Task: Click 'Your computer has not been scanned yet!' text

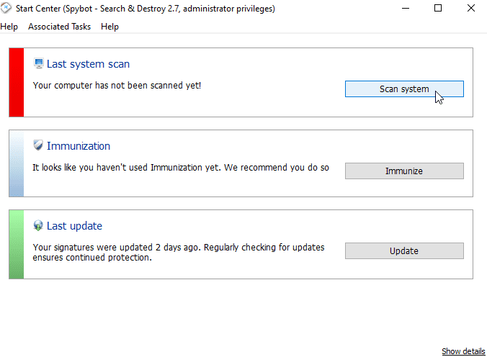Action: [117, 86]
